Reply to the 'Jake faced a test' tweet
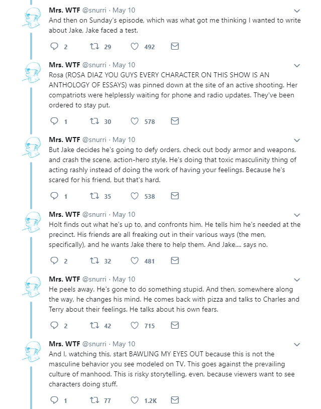Viewport: 321px width, 409px height. click(55, 47)
